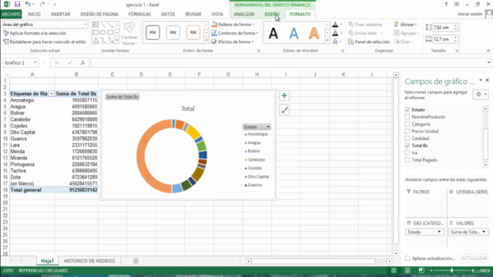The width and height of the screenshot is (493, 277).
Task: Switch to normal view in status bar
Action: [394, 271]
